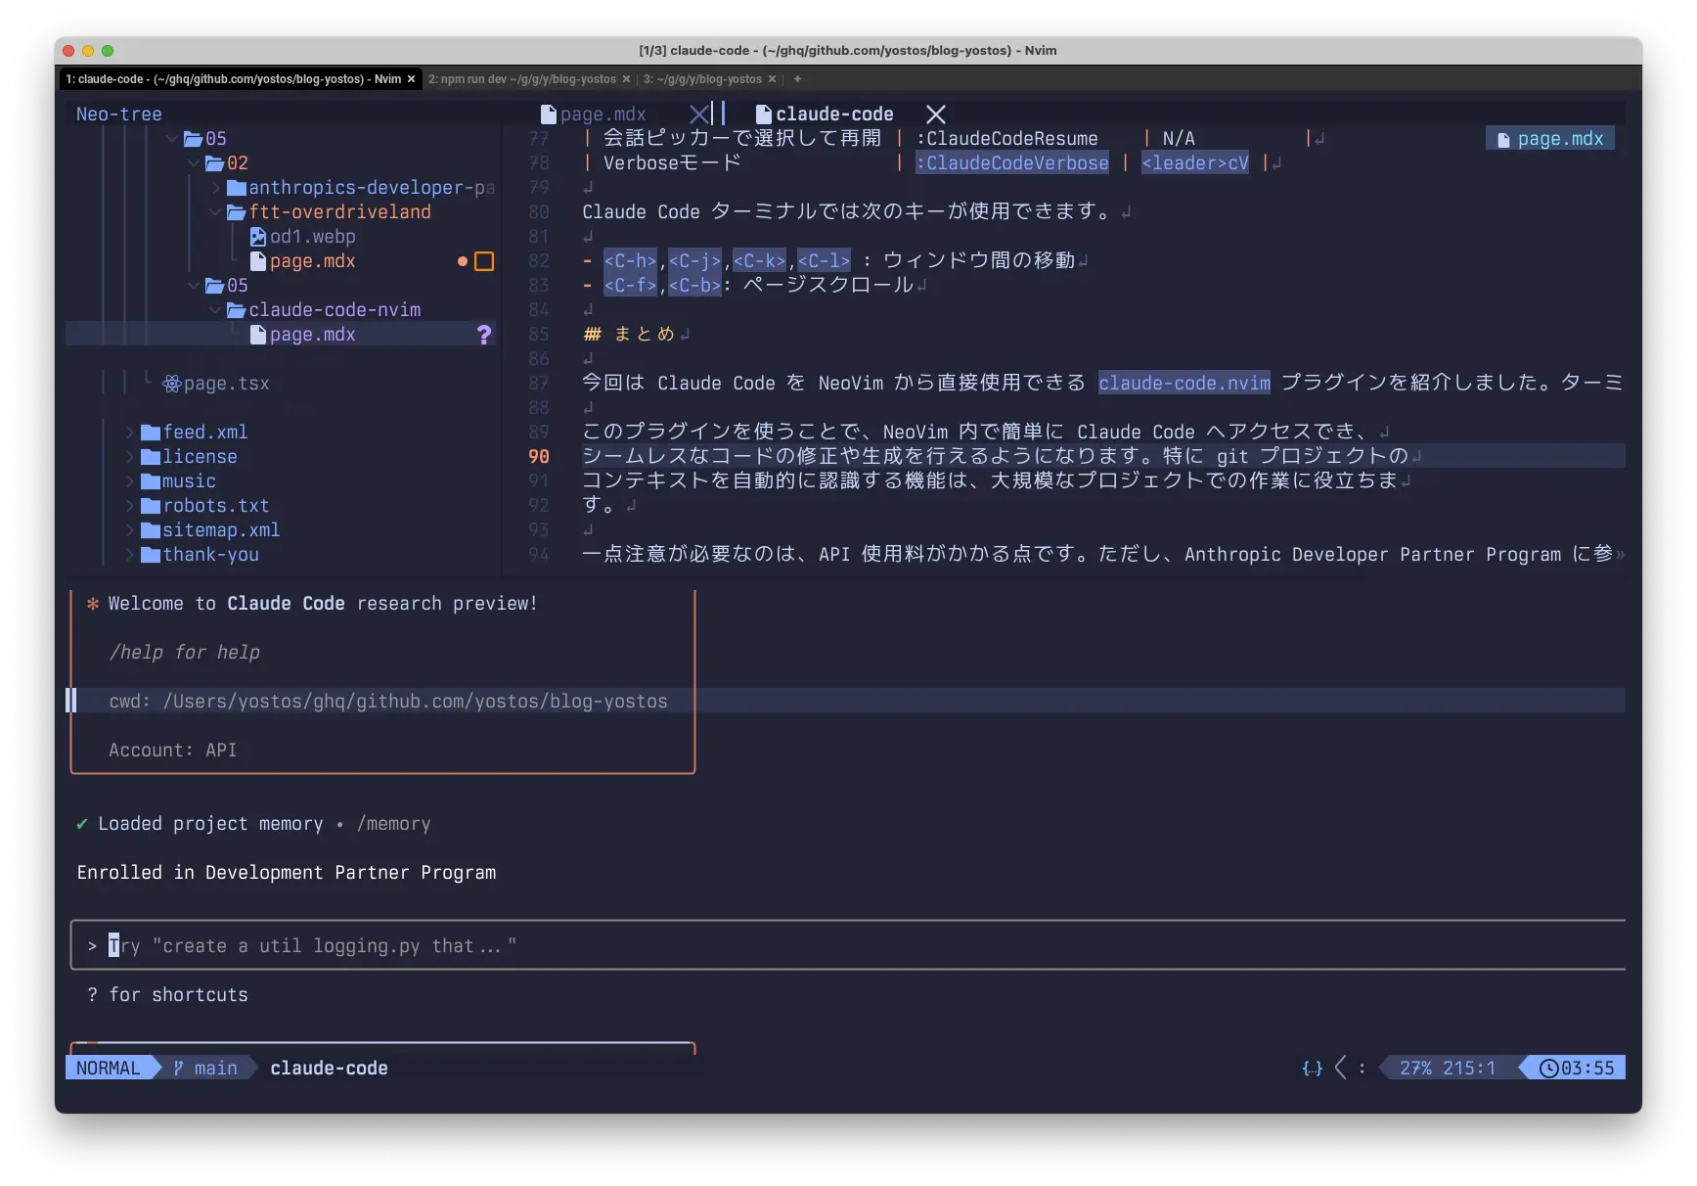Close the claude-code buffer tab
The height and width of the screenshot is (1186, 1697).
(x=935, y=114)
